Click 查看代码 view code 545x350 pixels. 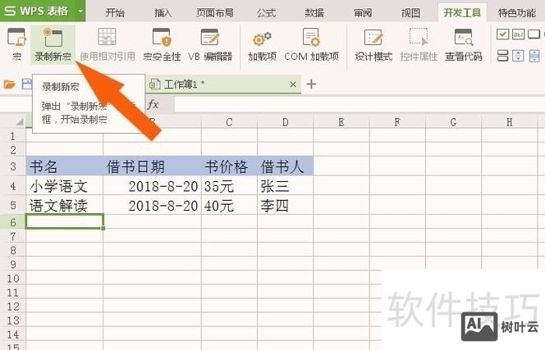pos(464,44)
